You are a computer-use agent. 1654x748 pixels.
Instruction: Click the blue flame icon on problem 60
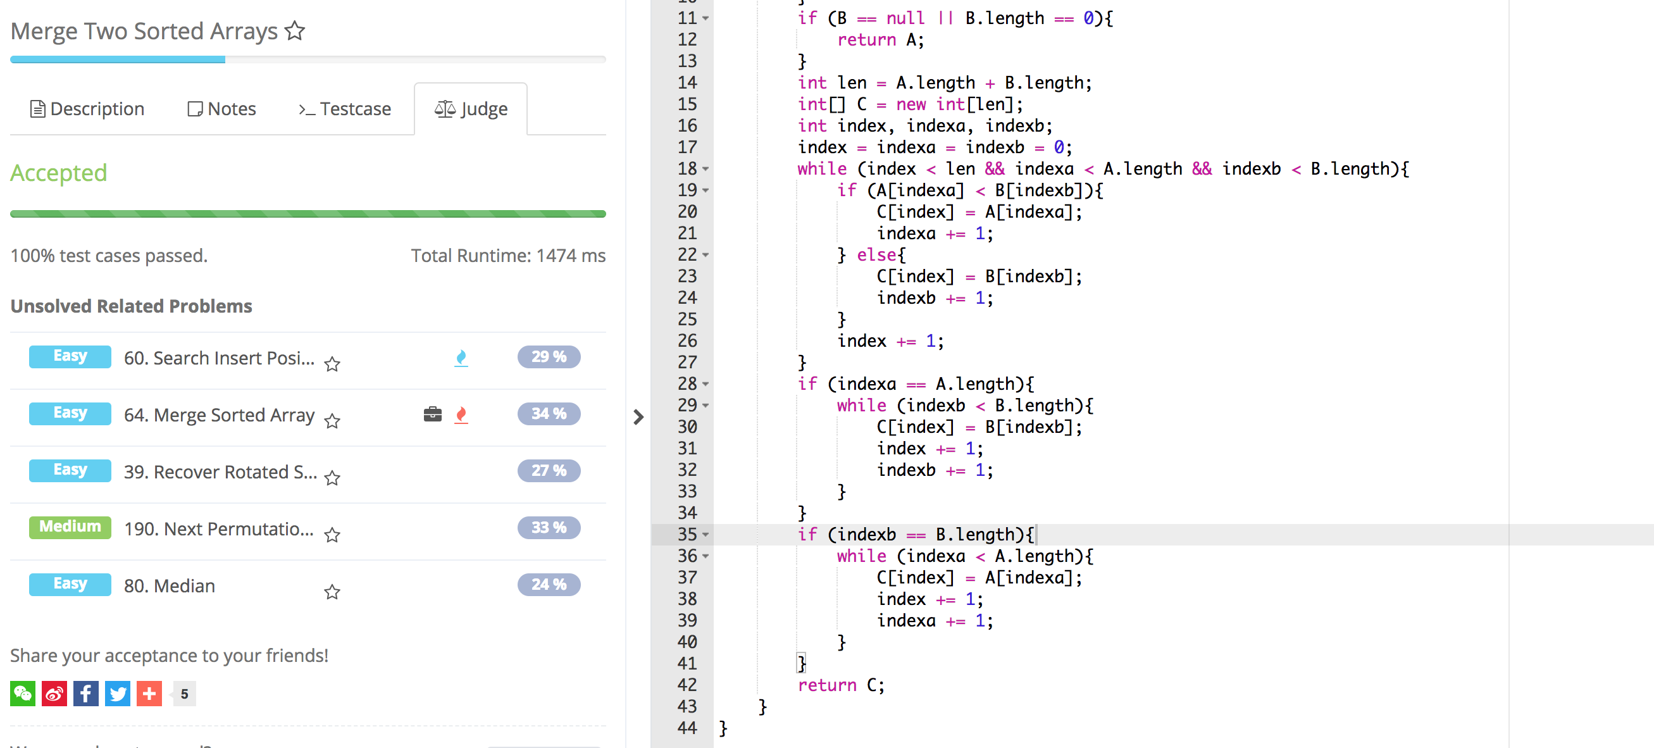click(461, 358)
